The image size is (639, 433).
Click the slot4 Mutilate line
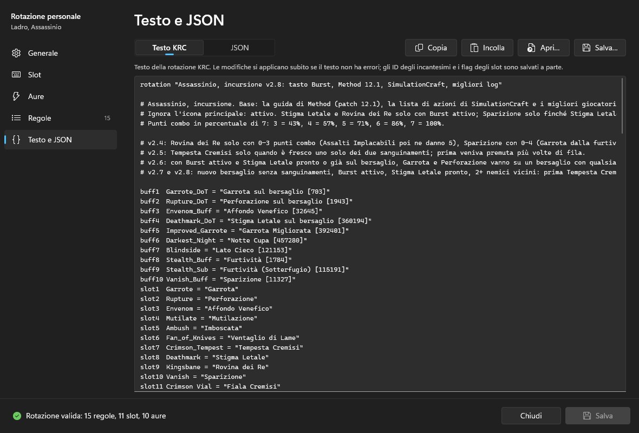tap(198, 319)
